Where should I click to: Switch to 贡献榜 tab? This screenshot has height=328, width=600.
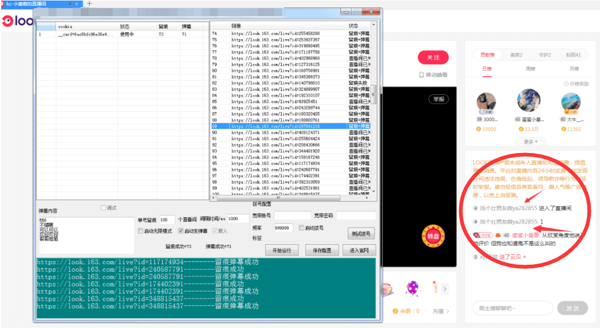(x=487, y=55)
